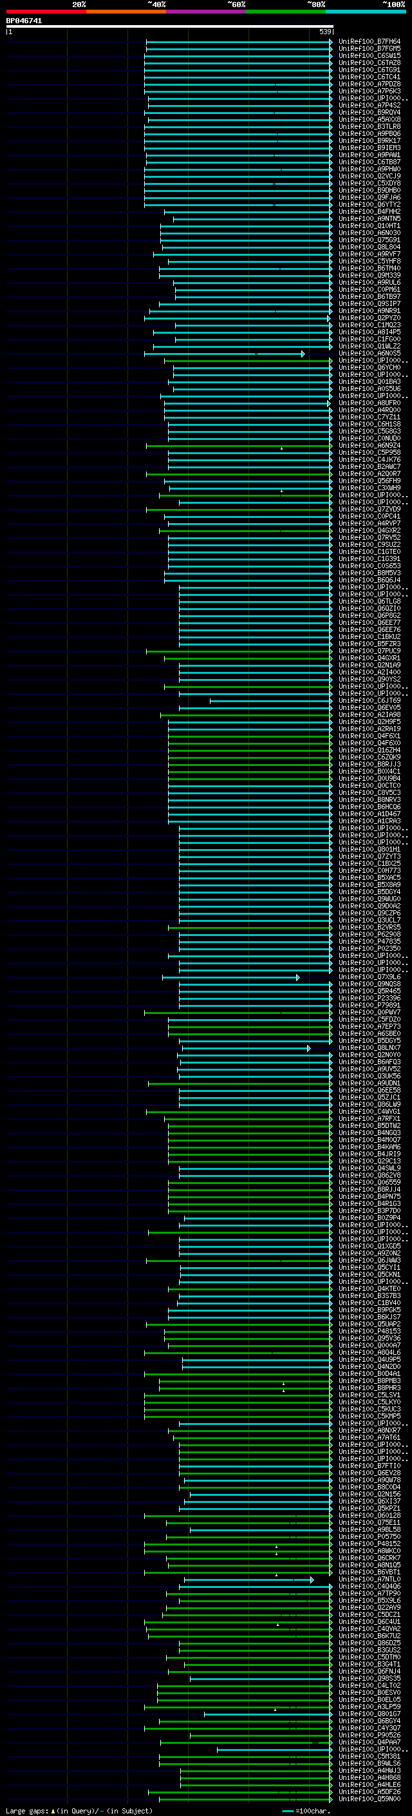The height and width of the screenshot is (1816, 412).
Task: Select label UniRef100_Q59N00
Action: pos(369,1799)
